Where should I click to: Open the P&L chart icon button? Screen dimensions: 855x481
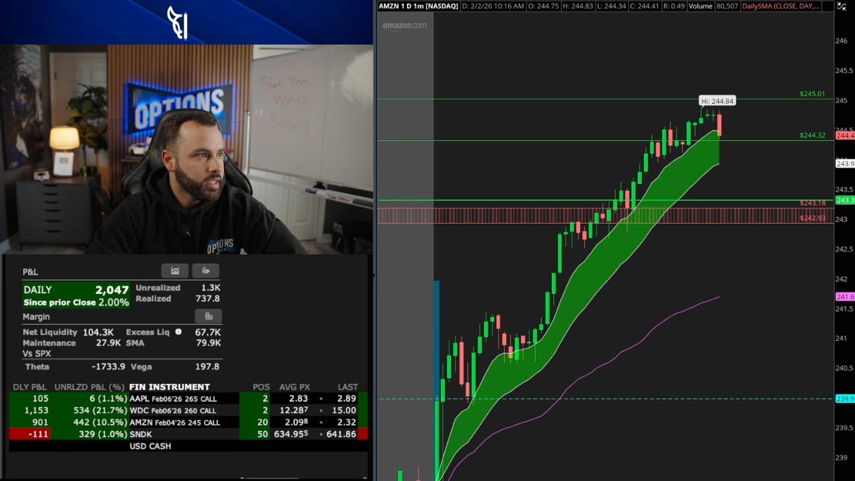(174, 271)
